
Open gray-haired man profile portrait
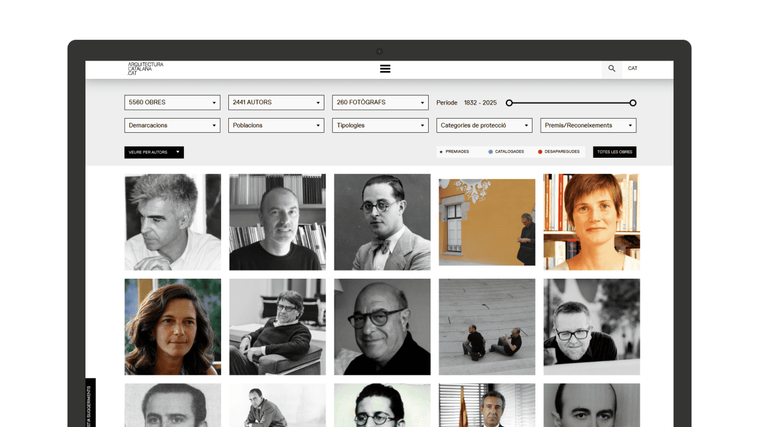click(x=173, y=222)
